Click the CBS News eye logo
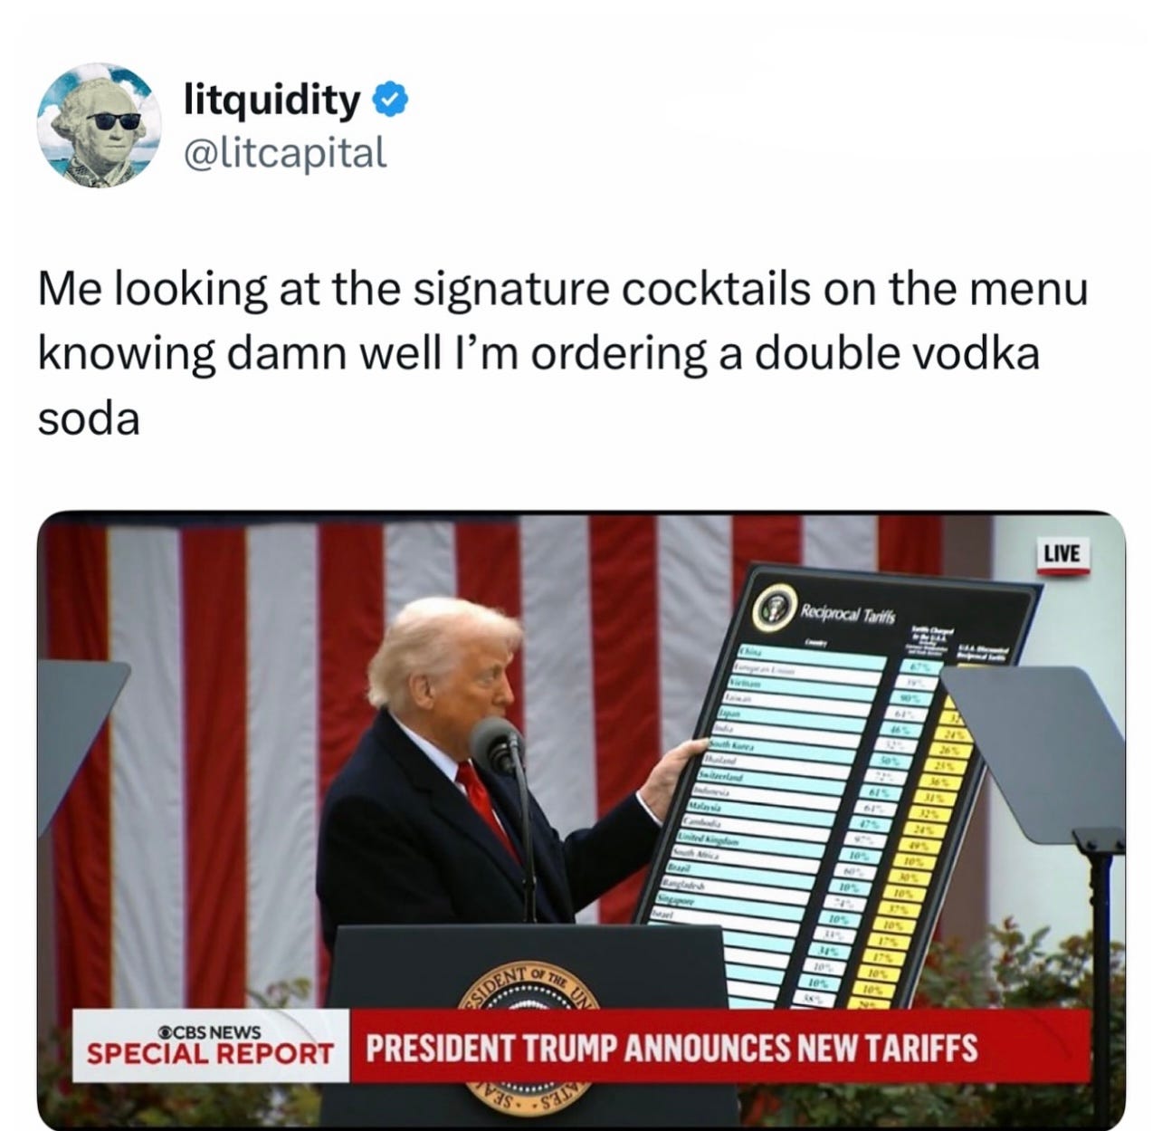This screenshot has height=1131, width=1162. 166,1032
